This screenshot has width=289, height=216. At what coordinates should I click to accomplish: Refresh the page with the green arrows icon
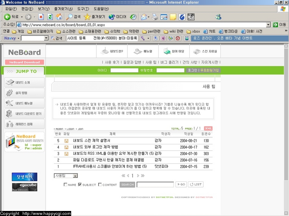pyautogui.click(x=50, y=17)
